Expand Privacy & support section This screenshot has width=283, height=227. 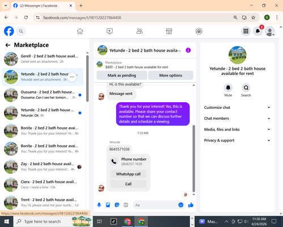pyautogui.click(x=237, y=140)
